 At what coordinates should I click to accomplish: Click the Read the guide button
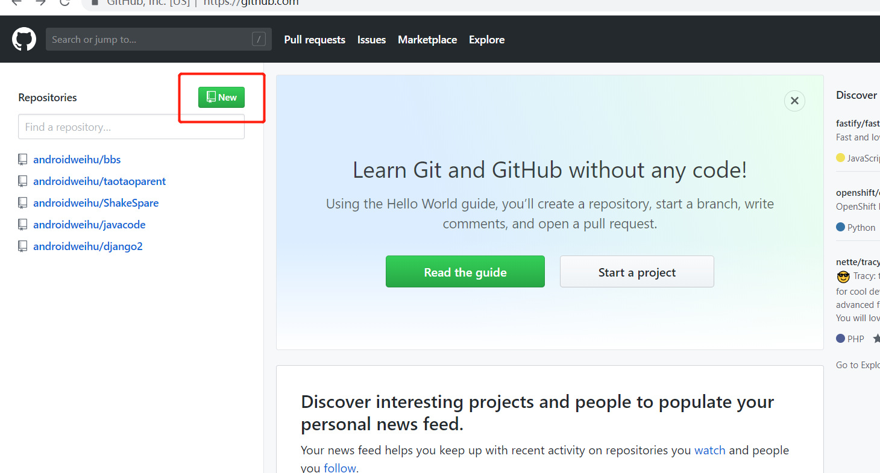click(x=465, y=272)
